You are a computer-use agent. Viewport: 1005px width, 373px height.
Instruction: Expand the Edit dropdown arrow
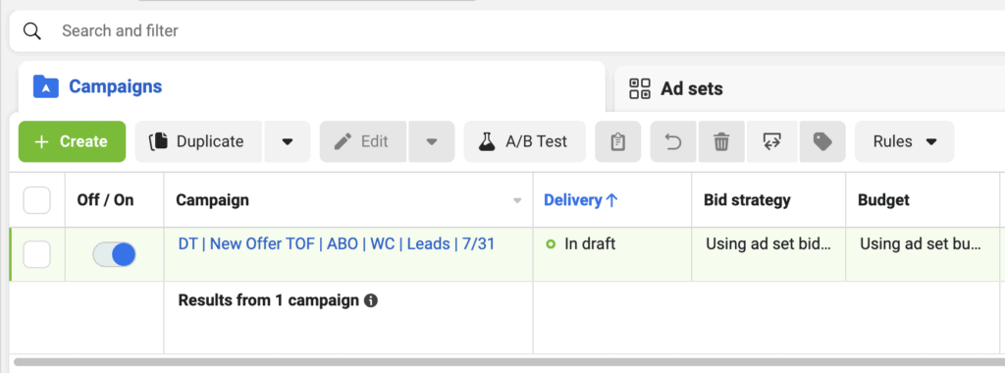432,141
